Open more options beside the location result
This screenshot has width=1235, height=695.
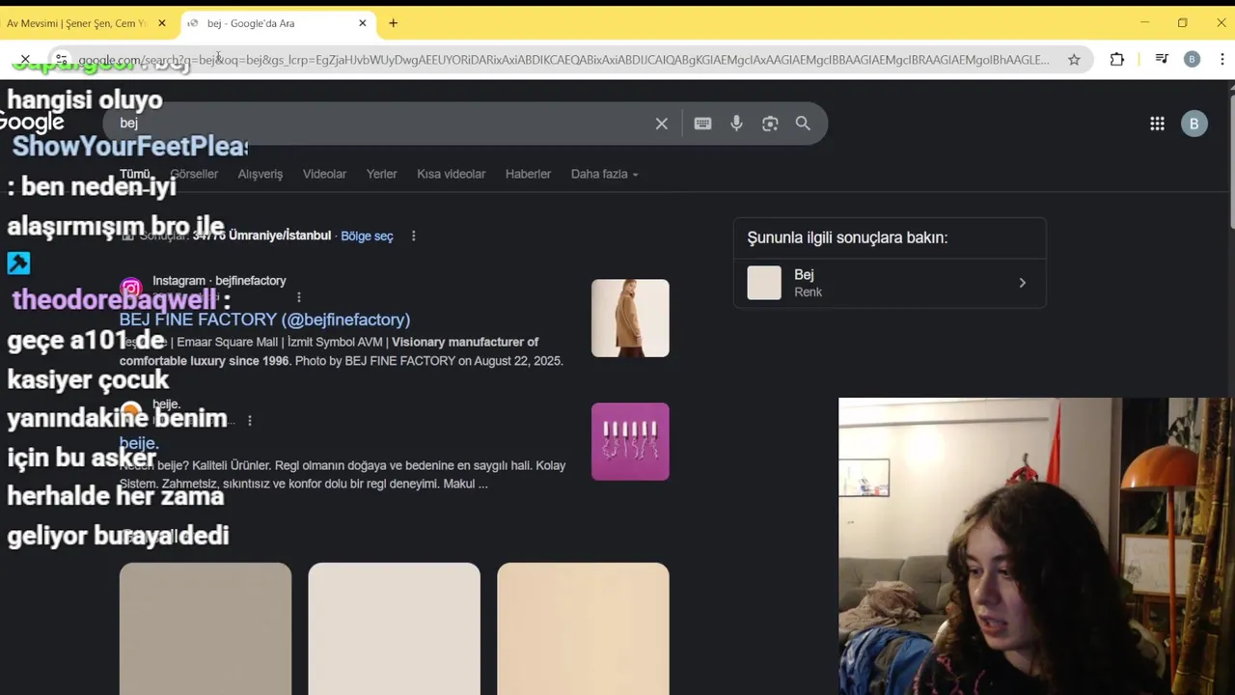[413, 236]
